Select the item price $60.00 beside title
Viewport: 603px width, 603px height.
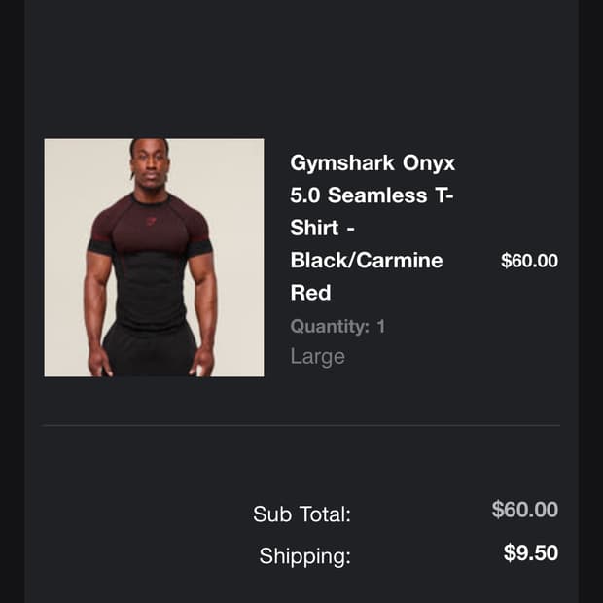pos(529,261)
